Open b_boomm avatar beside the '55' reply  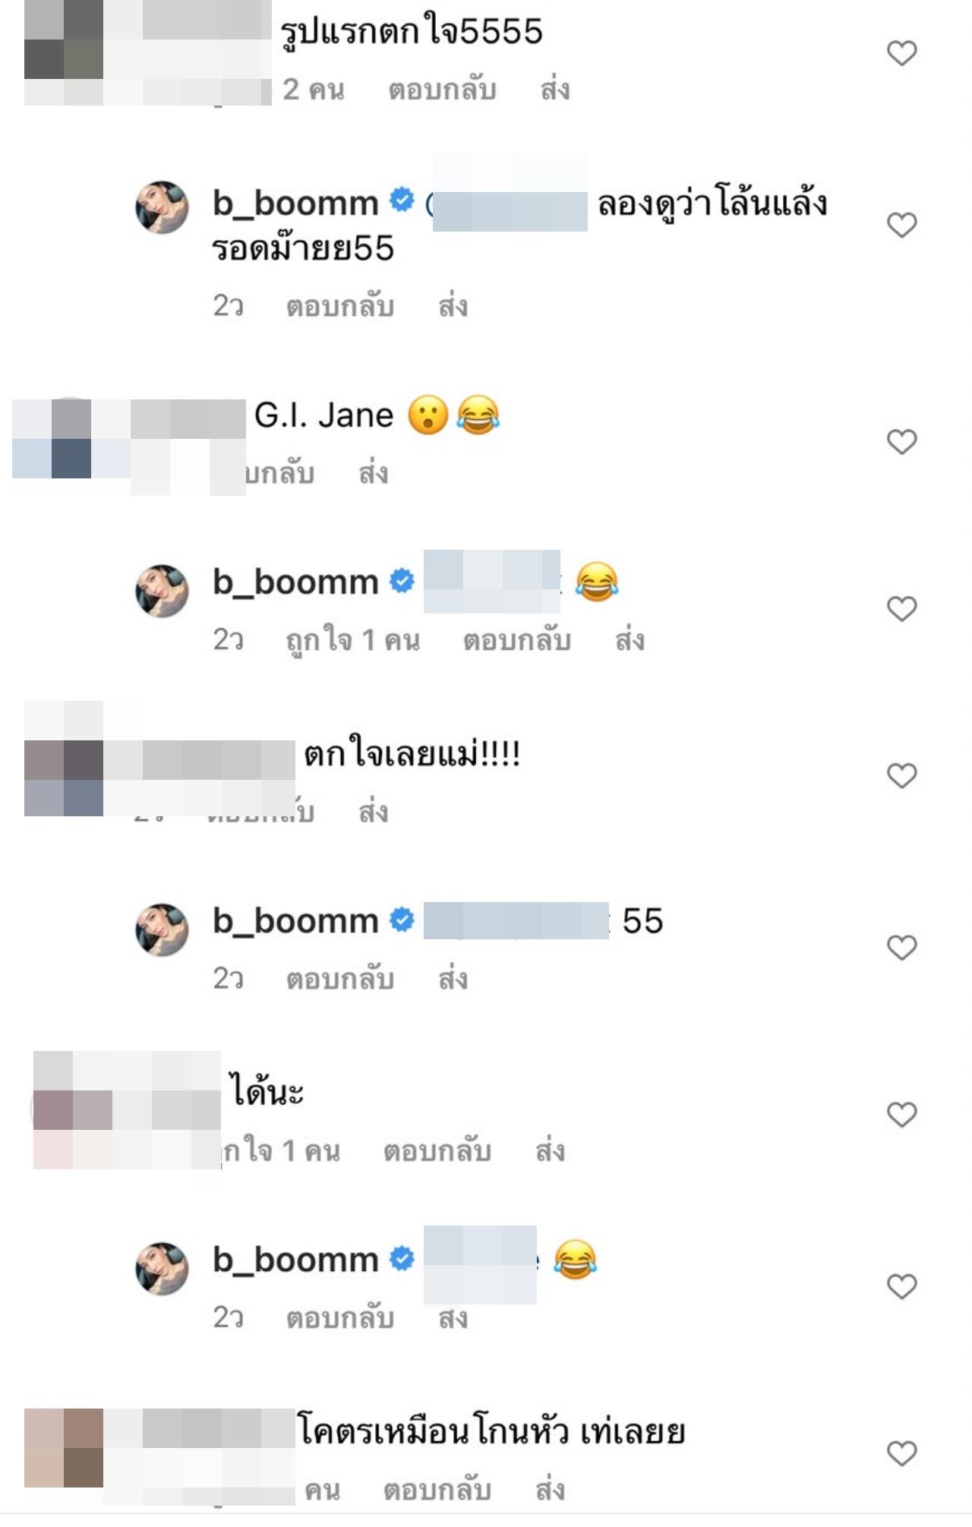coord(162,929)
